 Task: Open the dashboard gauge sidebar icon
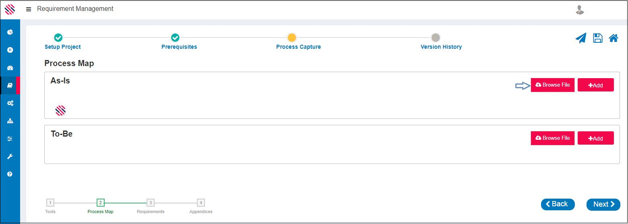tap(10, 68)
